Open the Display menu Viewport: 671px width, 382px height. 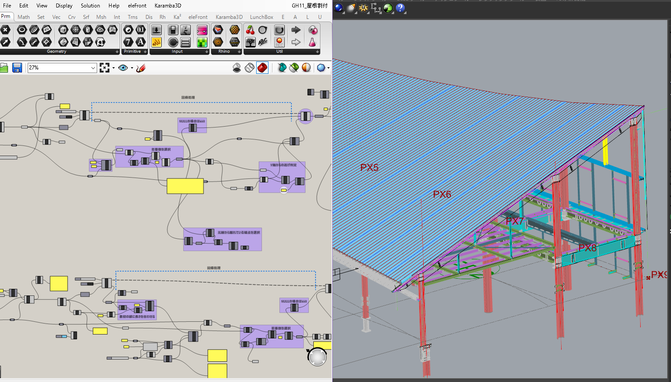coord(64,6)
